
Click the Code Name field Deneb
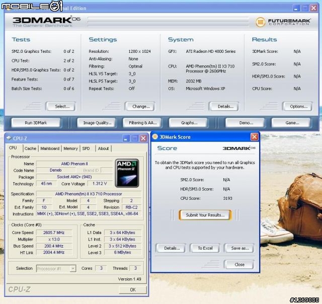click(56, 170)
